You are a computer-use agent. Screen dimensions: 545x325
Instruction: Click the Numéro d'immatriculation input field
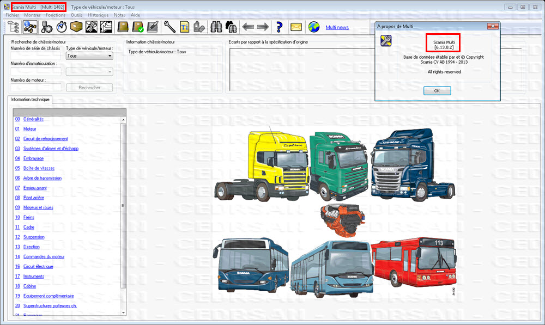click(36, 71)
